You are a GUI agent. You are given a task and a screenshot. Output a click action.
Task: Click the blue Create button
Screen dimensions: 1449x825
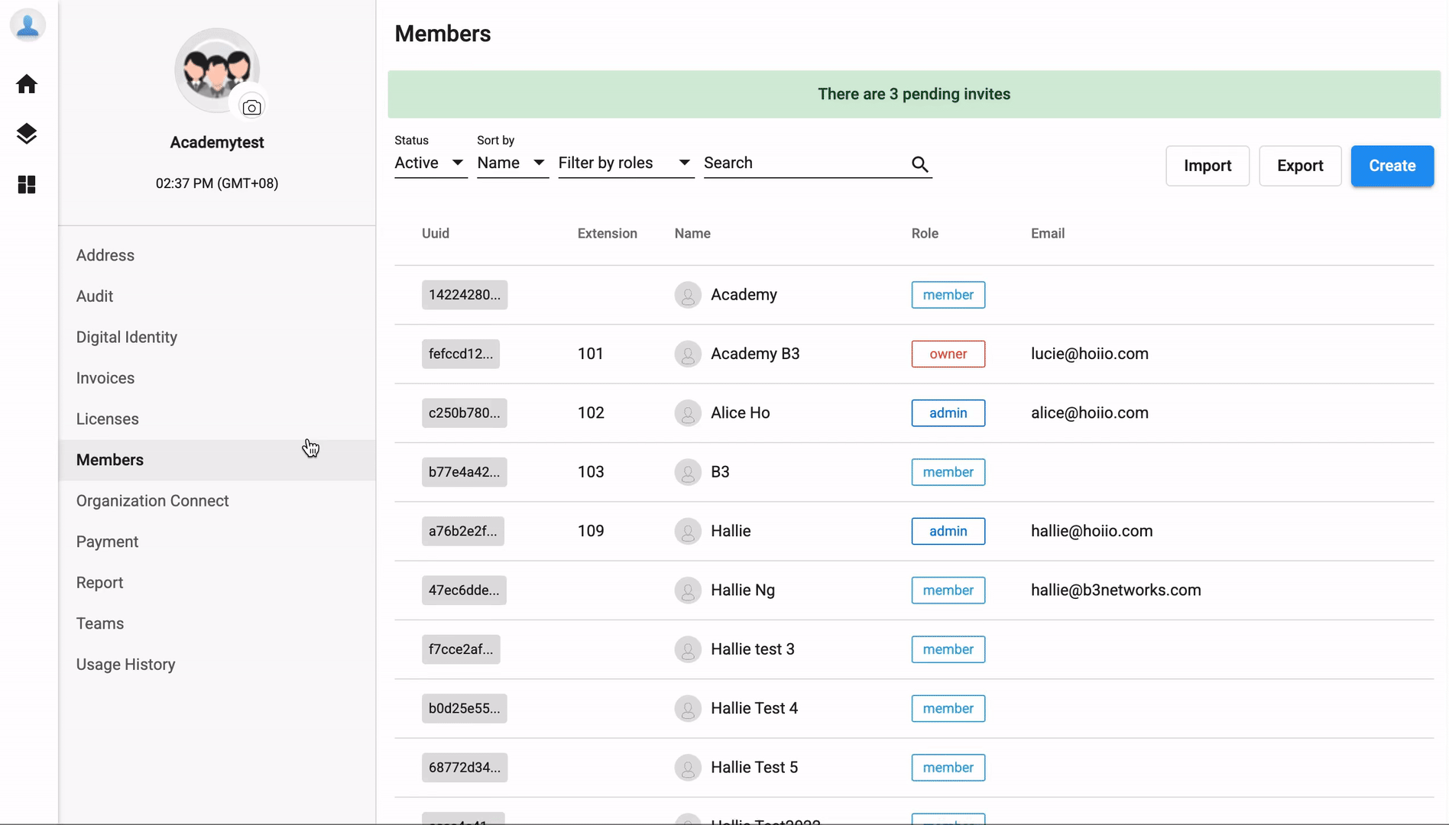tap(1392, 166)
